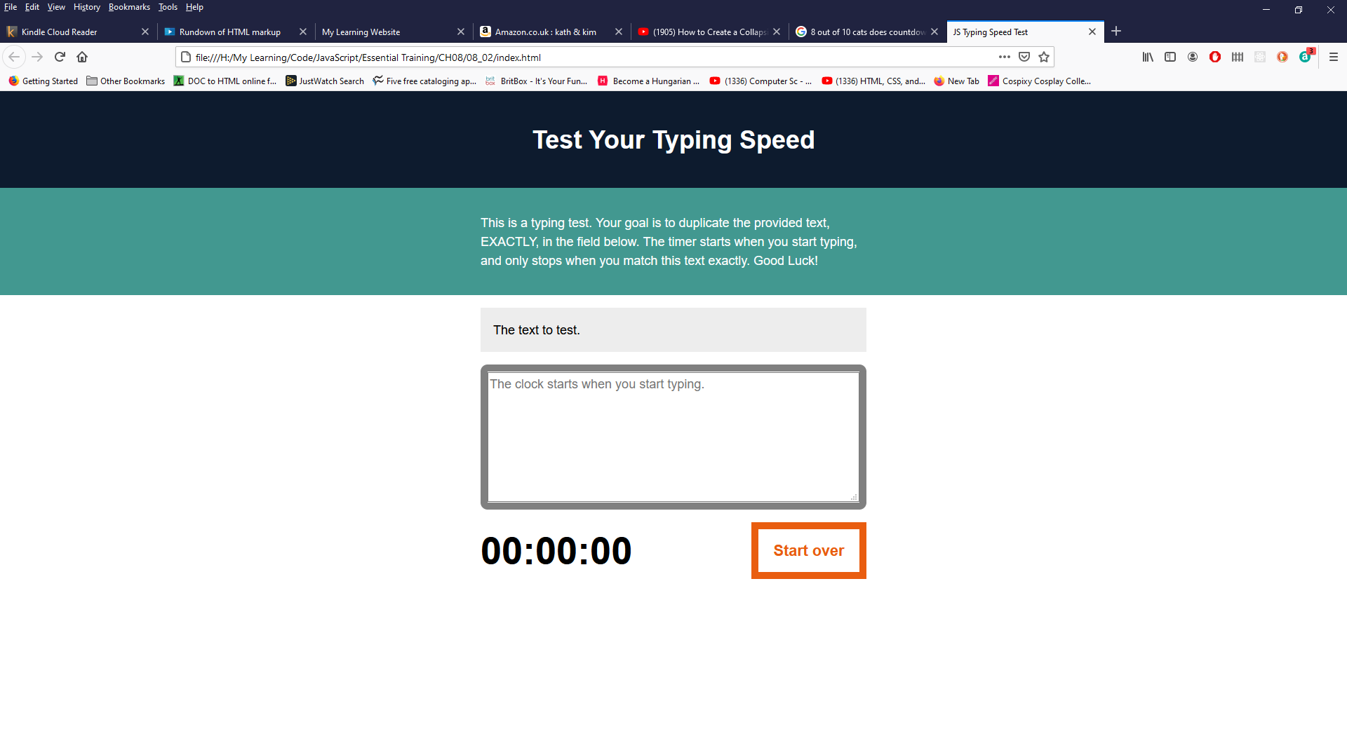Open the Other Bookmarks folder
The width and height of the screenshot is (1347, 729).
[126, 81]
